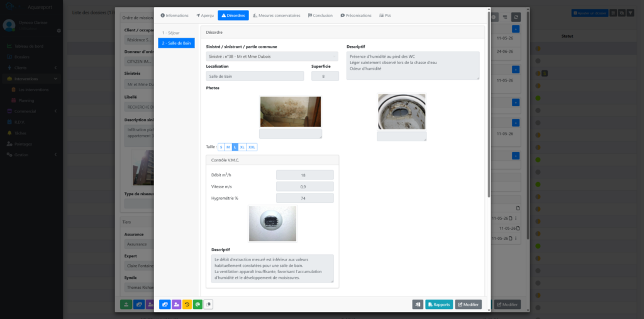Open the Sinistré n°38 Mr et Mme Dubois dropdown
Image resolution: width=644 pixels, height=319 pixels.
coord(272,56)
